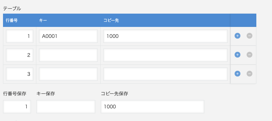Click the 行番号保存 input field
This screenshot has height=121, width=272.
pyautogui.click(x=17, y=107)
